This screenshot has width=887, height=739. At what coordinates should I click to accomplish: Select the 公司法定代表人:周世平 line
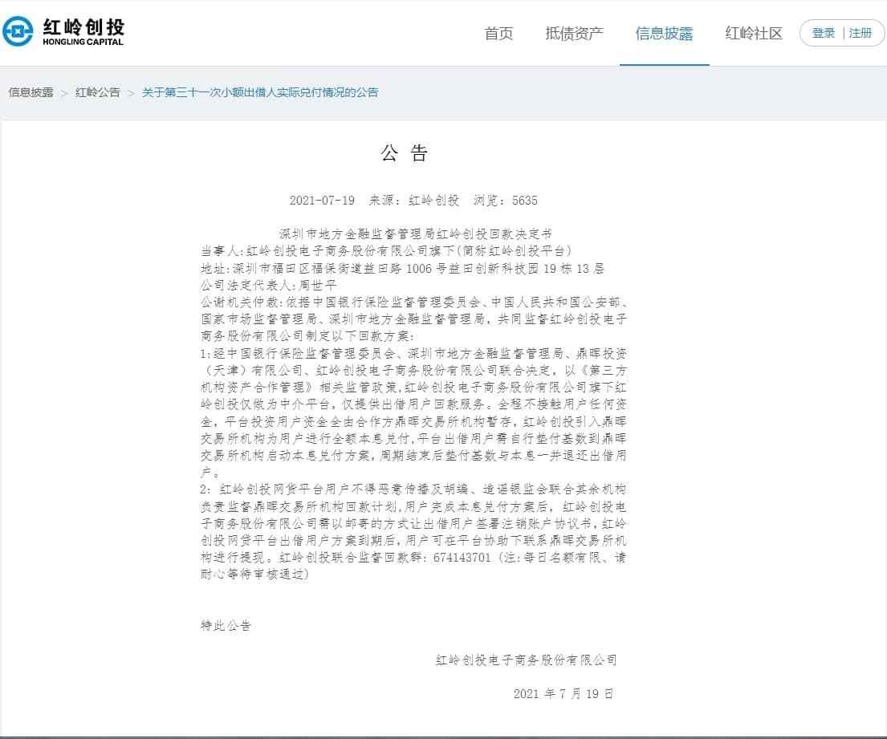point(268,285)
